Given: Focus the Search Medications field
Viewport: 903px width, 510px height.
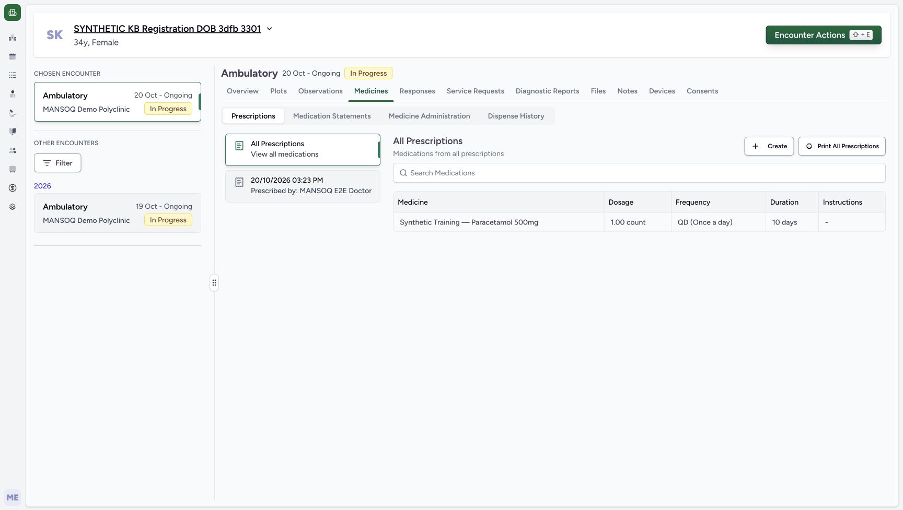Looking at the screenshot, I should 639,173.
